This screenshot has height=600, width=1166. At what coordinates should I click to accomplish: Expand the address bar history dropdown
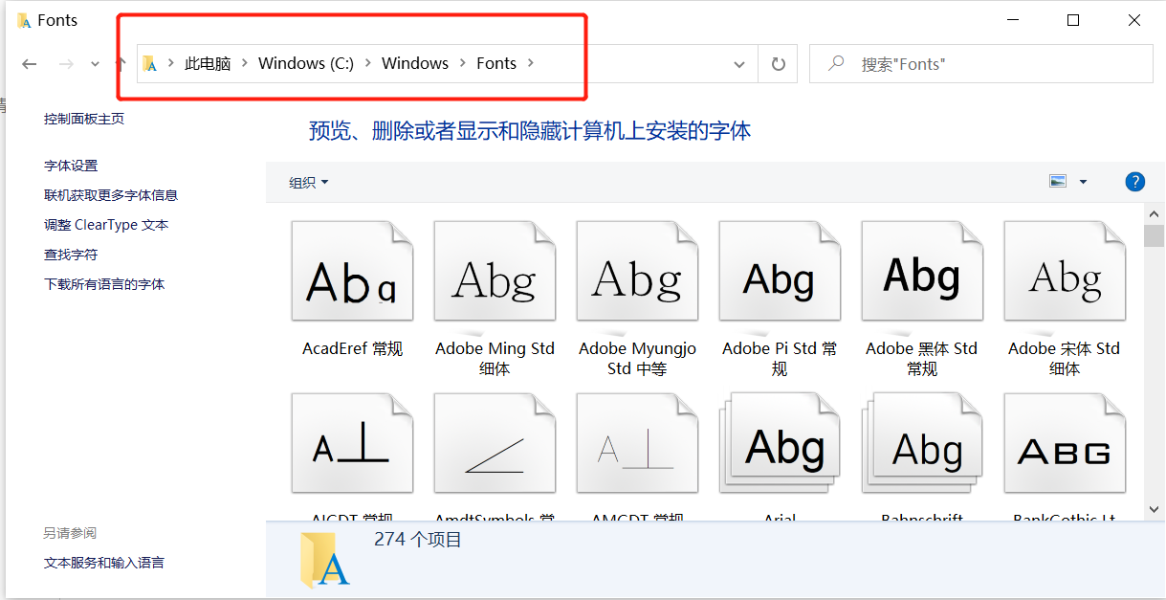[738, 63]
